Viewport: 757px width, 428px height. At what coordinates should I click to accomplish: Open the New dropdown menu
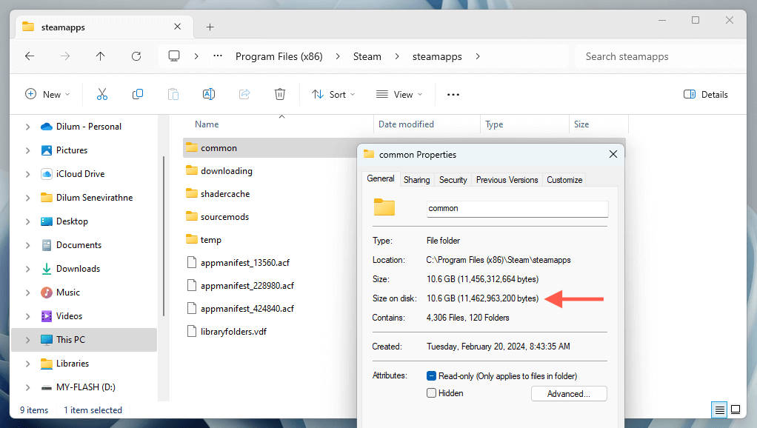pos(47,95)
